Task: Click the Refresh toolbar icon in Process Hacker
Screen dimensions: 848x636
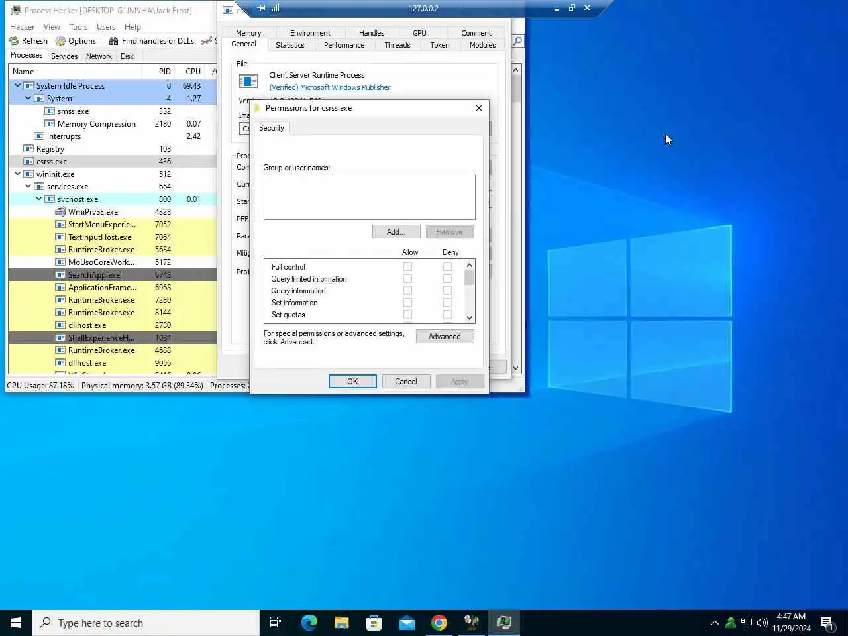Action: coord(14,41)
